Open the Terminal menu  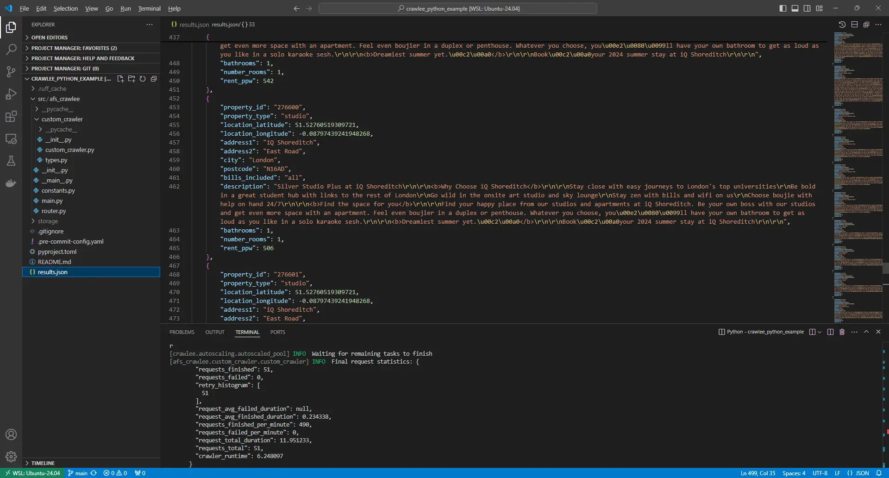point(149,8)
